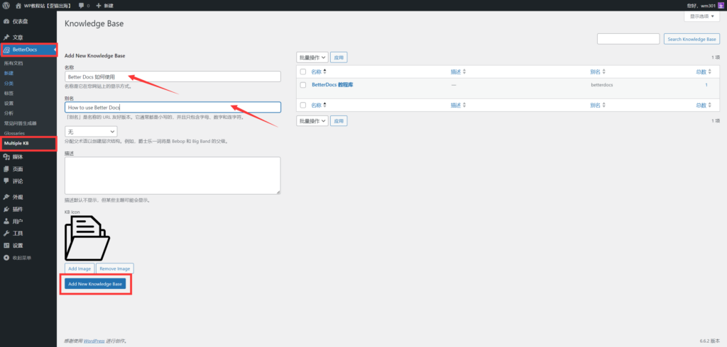Open 工具 tools wrench icon
Viewport: 727px width, 347px height.
tap(6, 233)
